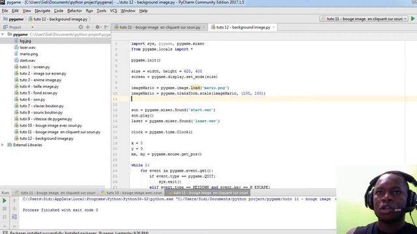Select tuto 4 - taille image.py

coord(39,86)
